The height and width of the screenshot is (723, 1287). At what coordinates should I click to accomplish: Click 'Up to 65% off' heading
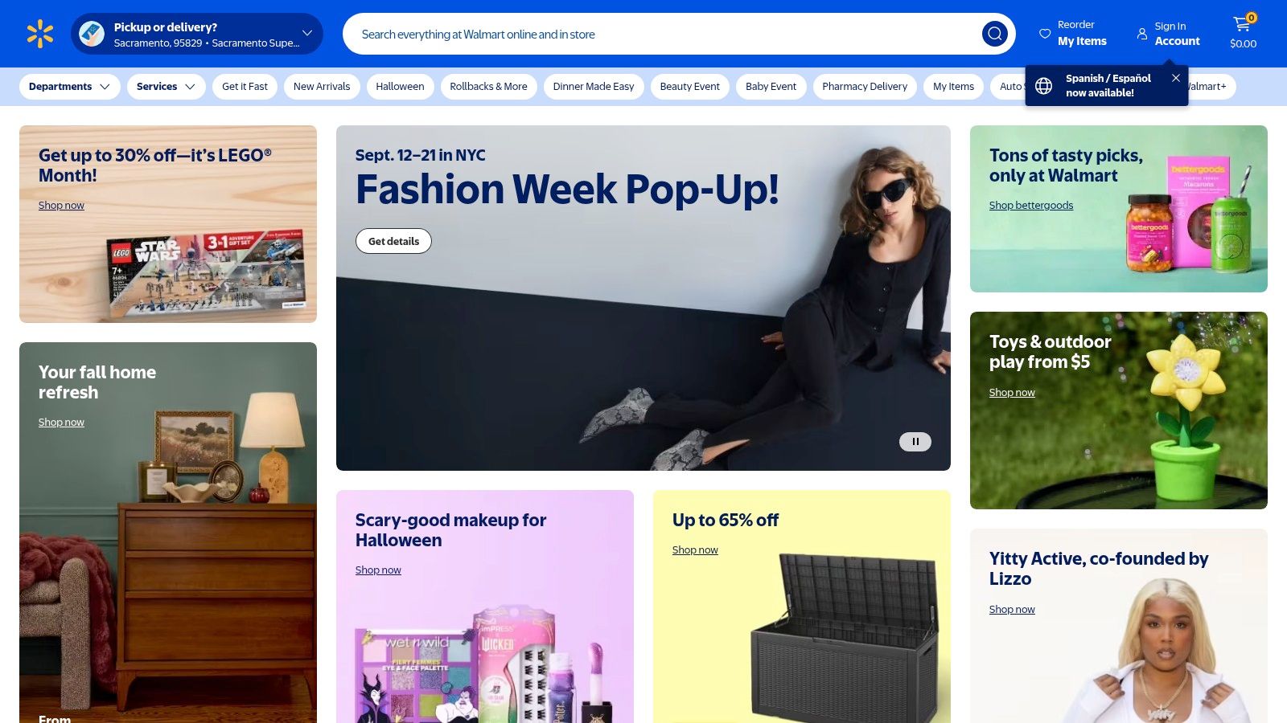tap(726, 521)
